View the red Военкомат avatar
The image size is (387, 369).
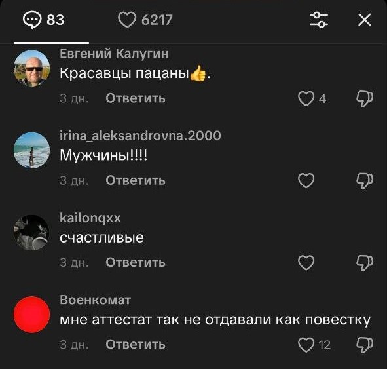coord(31,315)
